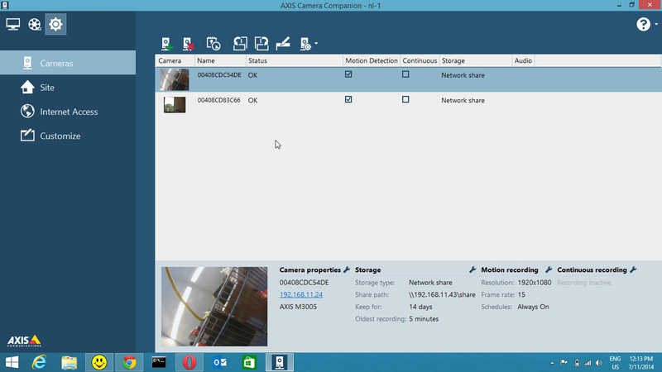
Task: Click the smiley face taskbar icon
Action: (x=99, y=362)
